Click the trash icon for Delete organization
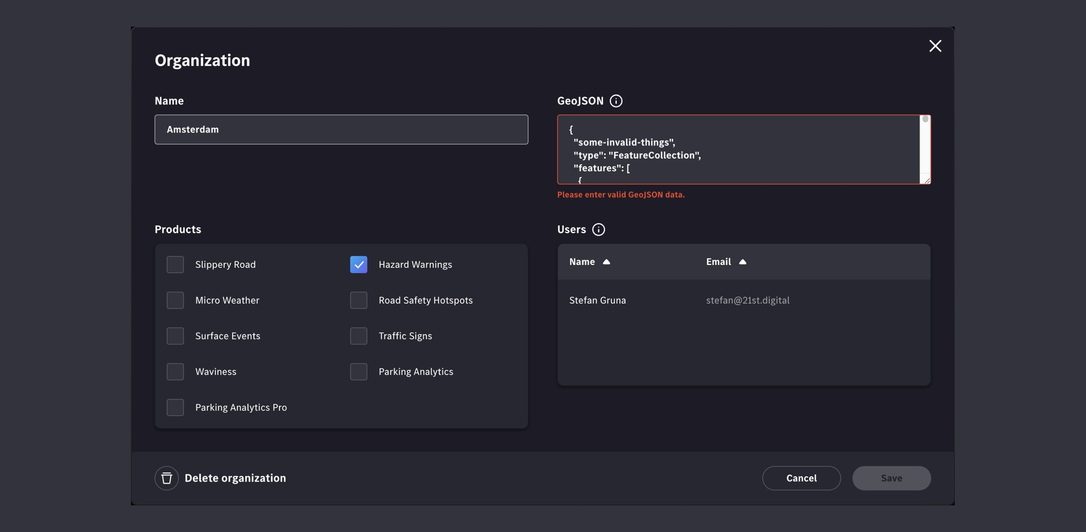This screenshot has width=1086, height=532. (x=167, y=478)
